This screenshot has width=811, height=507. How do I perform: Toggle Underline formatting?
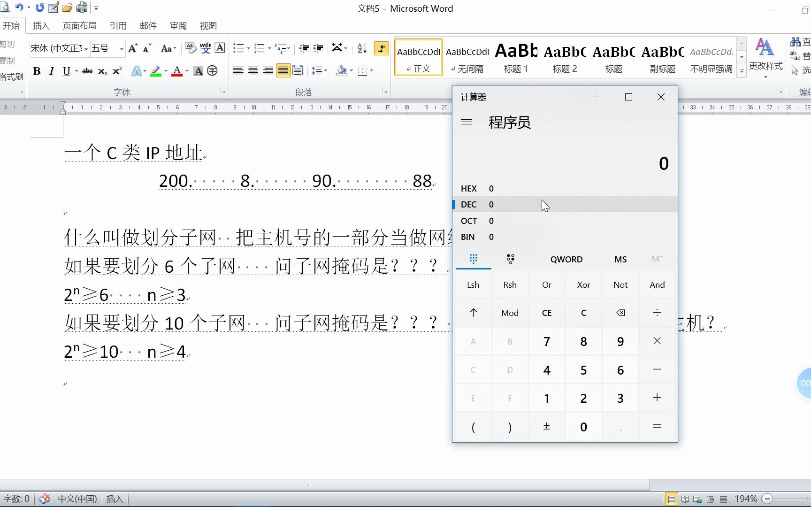(67, 71)
